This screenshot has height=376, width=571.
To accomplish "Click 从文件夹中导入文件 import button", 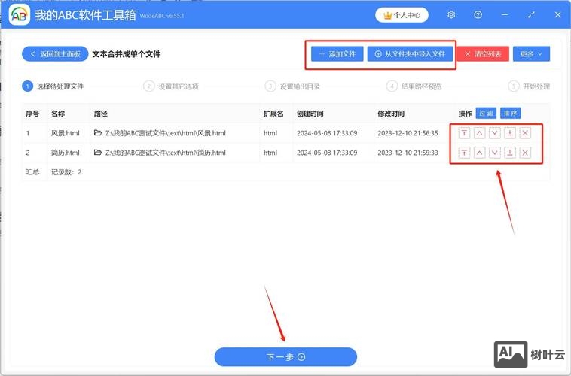I will coord(410,54).
